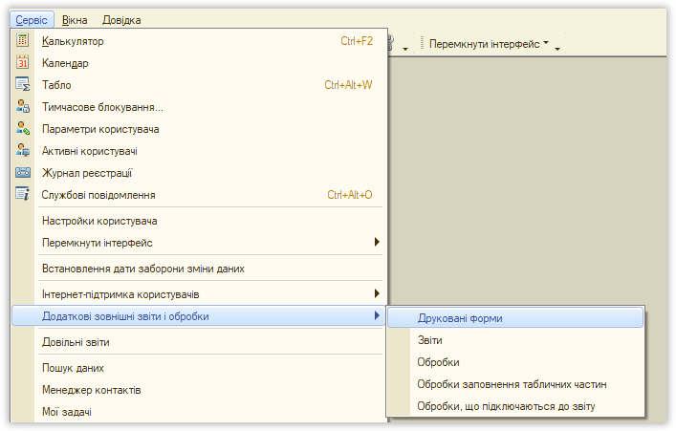Open Активні користувачі menu entry

pos(198,151)
